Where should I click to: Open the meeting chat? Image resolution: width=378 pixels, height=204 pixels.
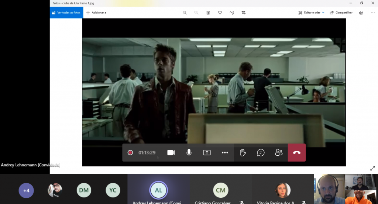261,152
